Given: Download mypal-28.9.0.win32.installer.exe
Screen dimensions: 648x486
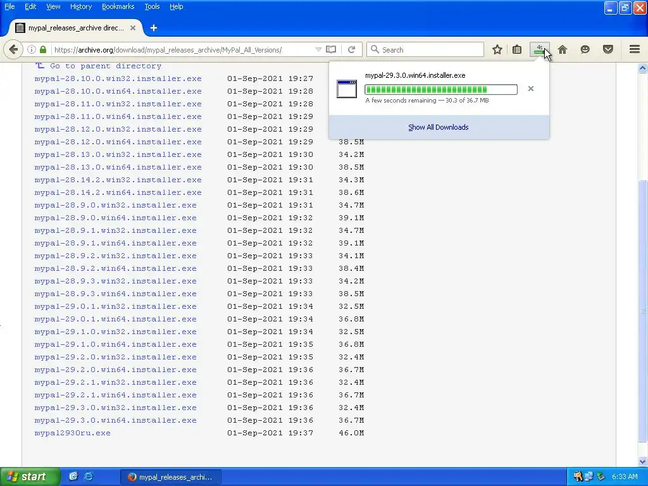Looking at the screenshot, I should (x=116, y=206).
